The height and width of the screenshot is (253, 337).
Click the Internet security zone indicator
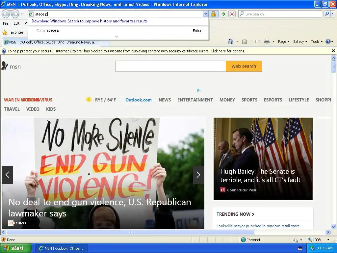pos(250,240)
